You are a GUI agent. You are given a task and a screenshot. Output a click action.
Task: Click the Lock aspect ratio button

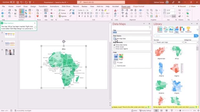coord(174,16)
